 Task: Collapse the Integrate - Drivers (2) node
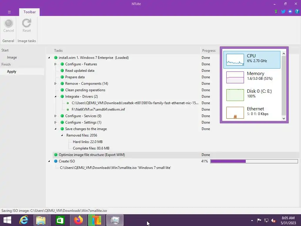(x=56, y=97)
